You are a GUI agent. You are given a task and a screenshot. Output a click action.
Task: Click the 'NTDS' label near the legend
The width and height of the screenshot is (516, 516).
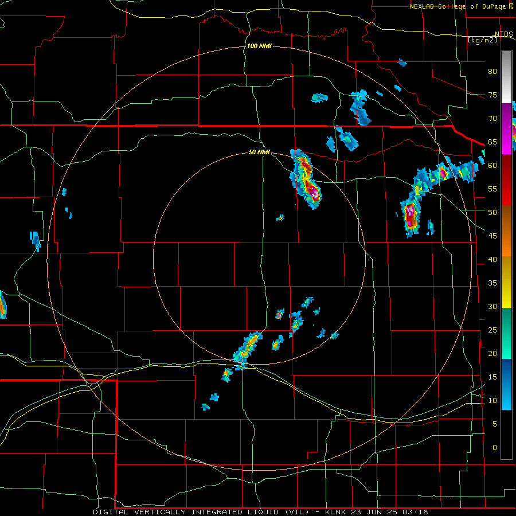pyautogui.click(x=504, y=34)
